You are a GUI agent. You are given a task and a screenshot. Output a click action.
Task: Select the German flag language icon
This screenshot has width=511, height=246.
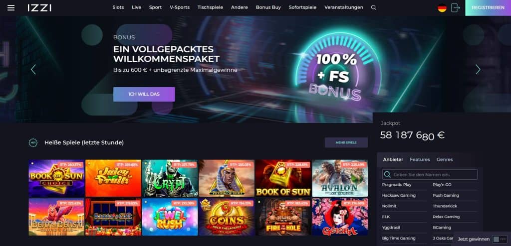point(442,8)
